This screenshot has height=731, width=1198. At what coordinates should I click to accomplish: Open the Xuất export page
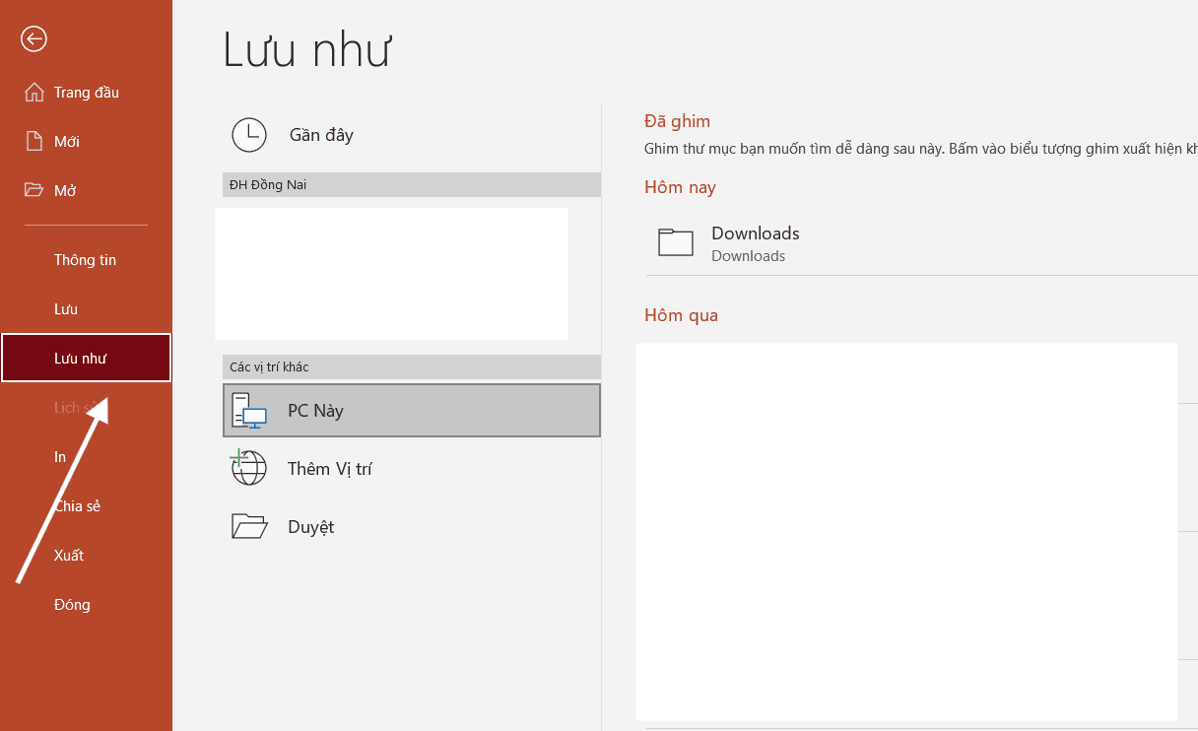coord(69,556)
